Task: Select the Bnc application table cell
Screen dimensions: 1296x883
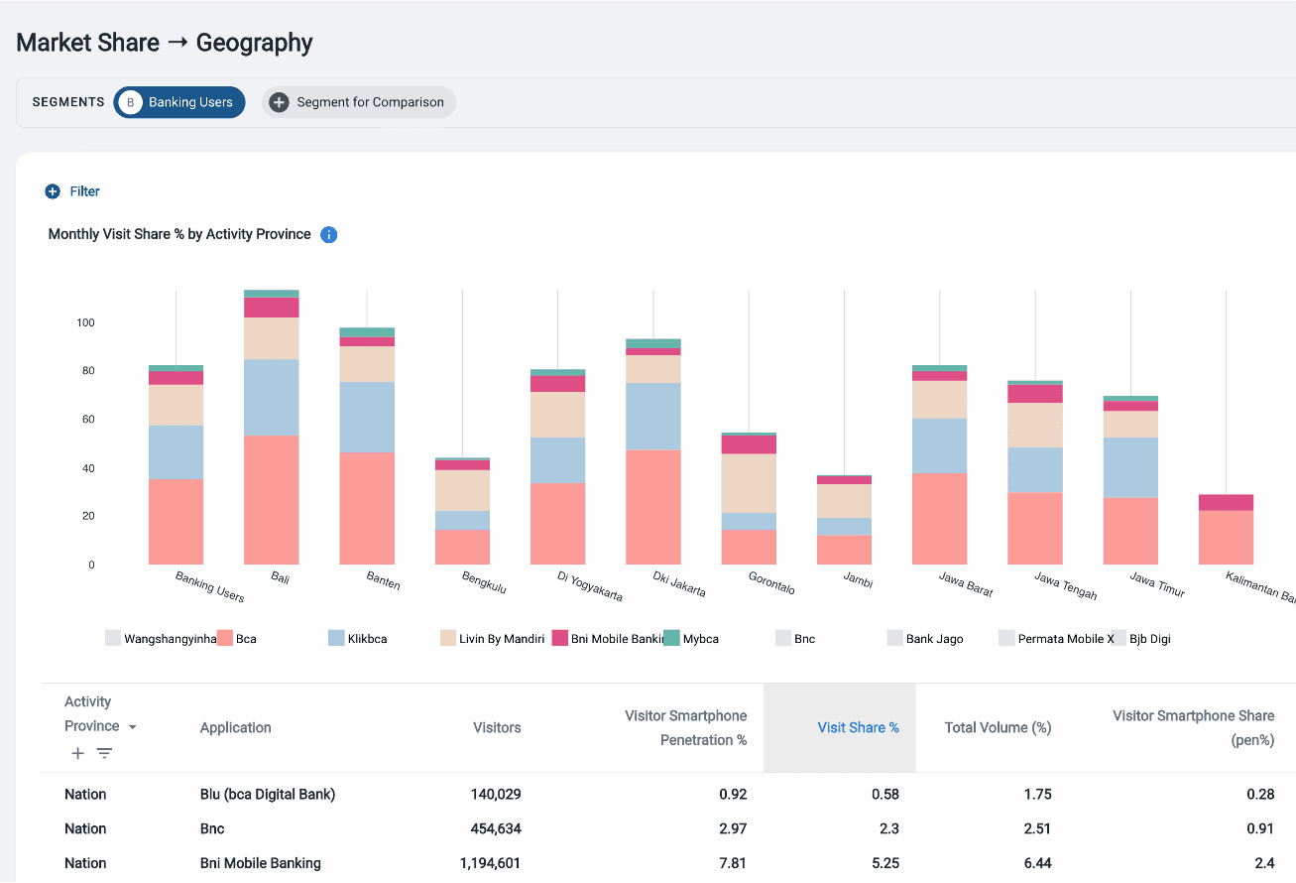Action: [x=212, y=828]
